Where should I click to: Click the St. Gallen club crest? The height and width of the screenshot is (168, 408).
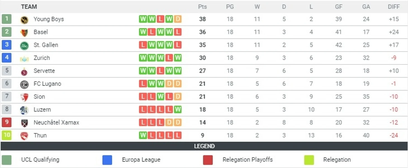point(24,45)
